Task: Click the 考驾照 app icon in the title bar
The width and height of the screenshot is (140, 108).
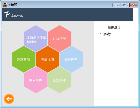Action: point(5,5)
